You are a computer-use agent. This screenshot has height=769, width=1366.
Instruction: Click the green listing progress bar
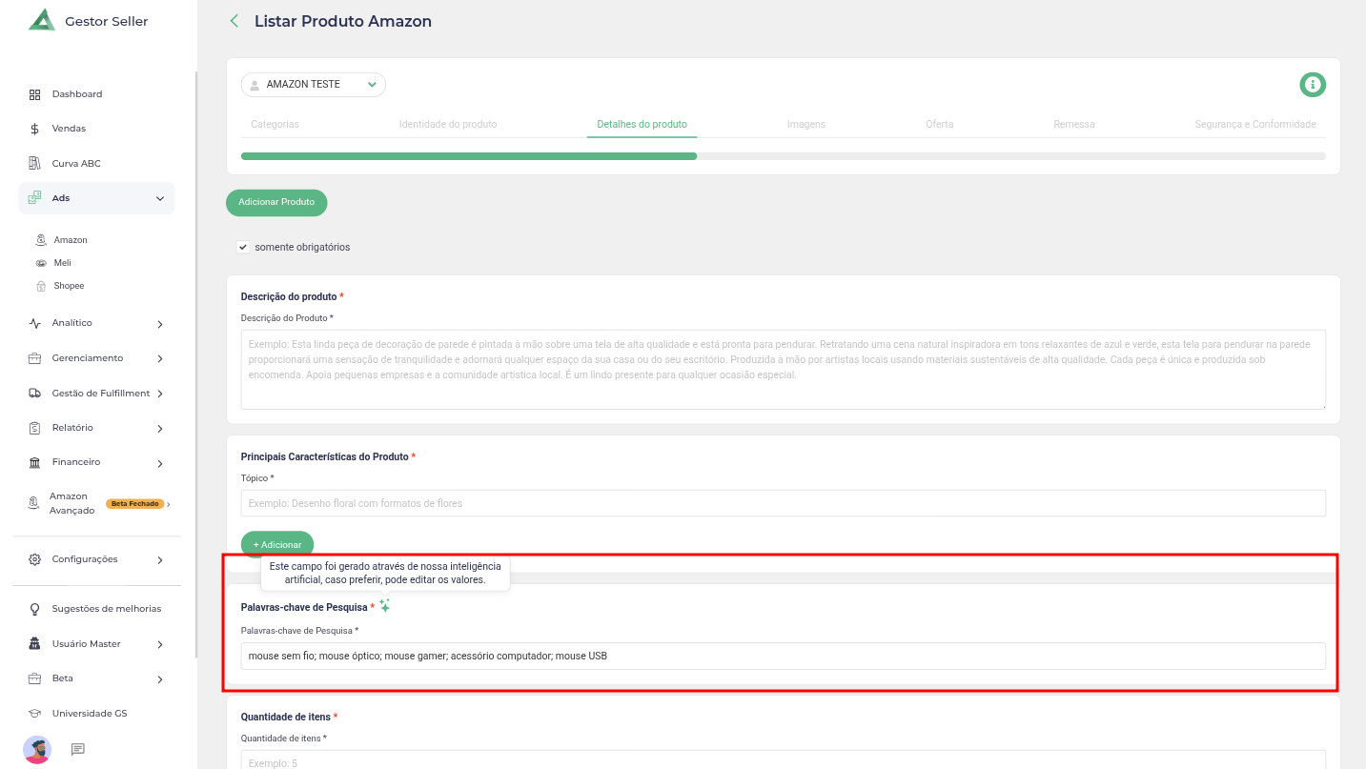tap(468, 156)
